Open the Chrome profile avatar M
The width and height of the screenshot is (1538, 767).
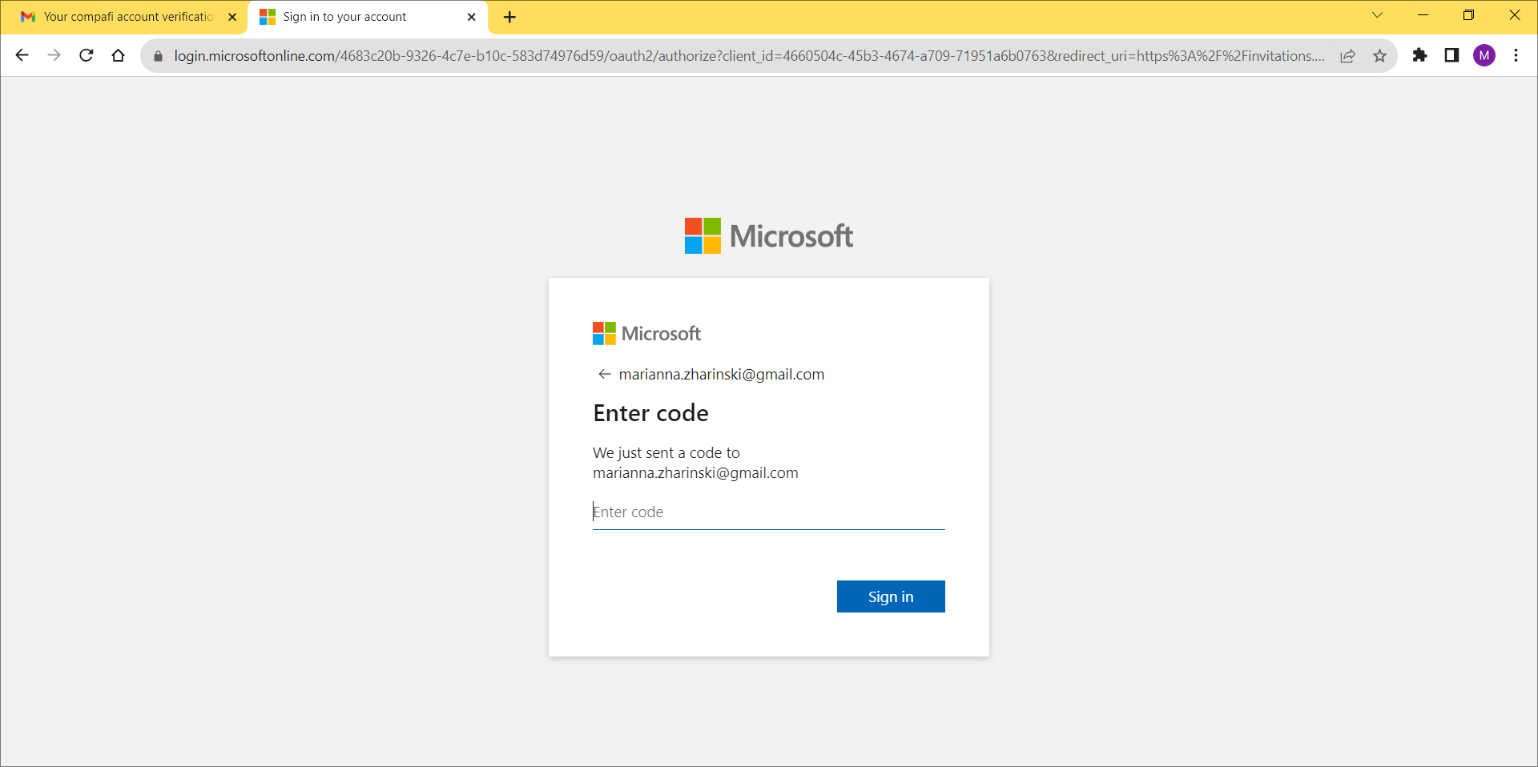pos(1484,55)
